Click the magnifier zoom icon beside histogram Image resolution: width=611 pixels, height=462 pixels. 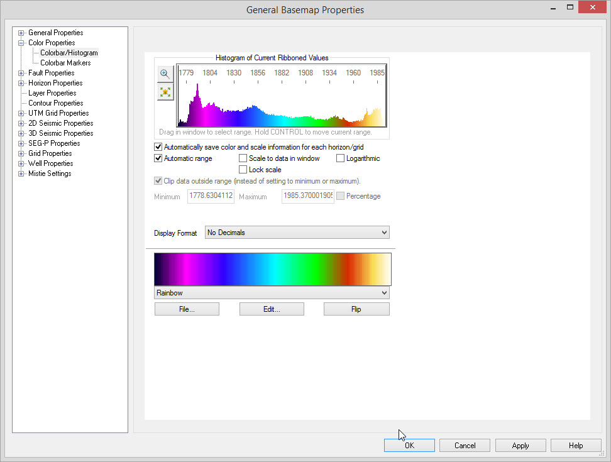(x=165, y=74)
